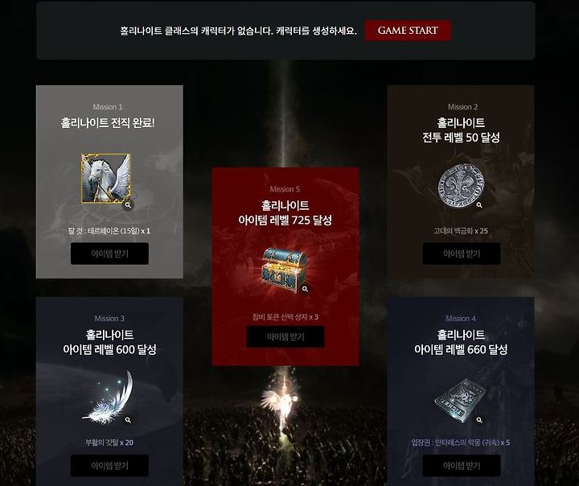Click the ancient platinum coin image
Screen dimensions: 579x486
click(x=461, y=186)
